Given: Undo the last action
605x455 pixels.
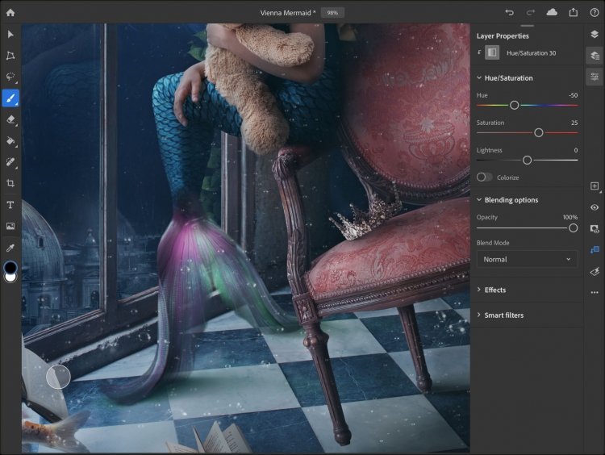Looking at the screenshot, I should tap(509, 12).
